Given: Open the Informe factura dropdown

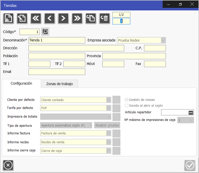Looking at the screenshot, I should point(109,133).
